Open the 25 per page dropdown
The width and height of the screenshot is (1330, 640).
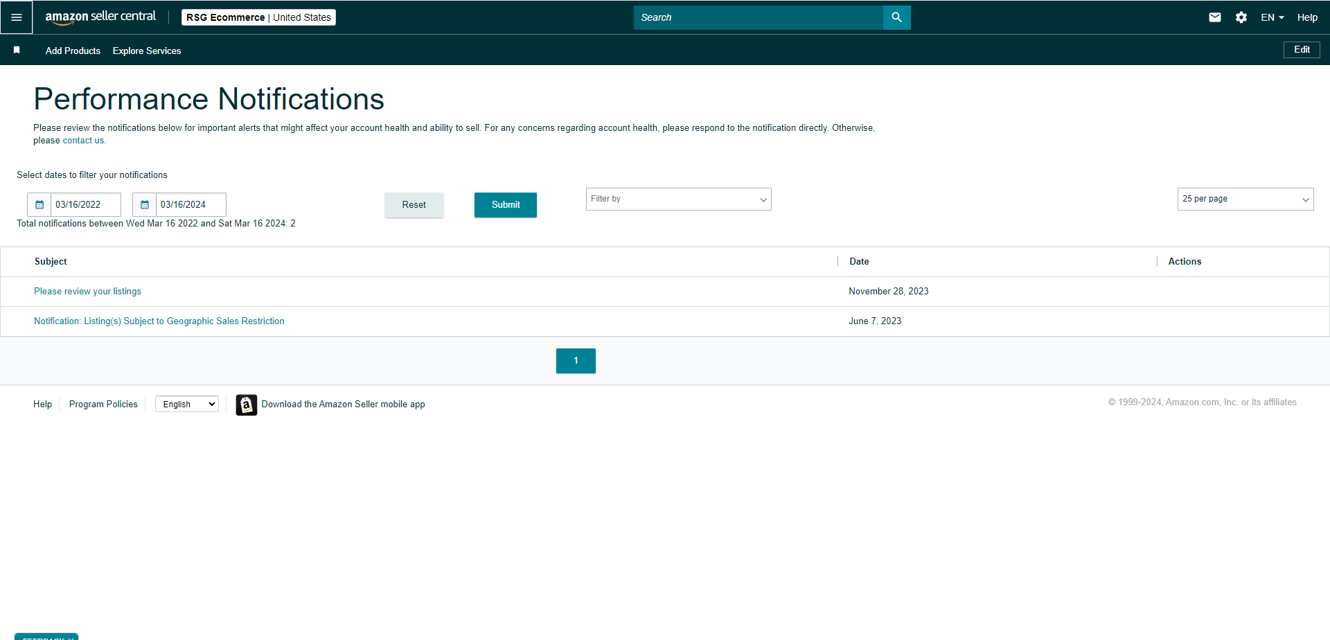[x=1245, y=199]
